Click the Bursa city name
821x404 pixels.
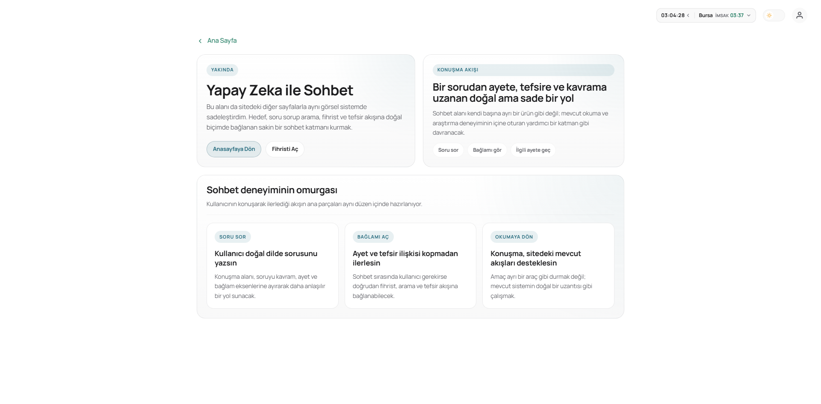(706, 15)
